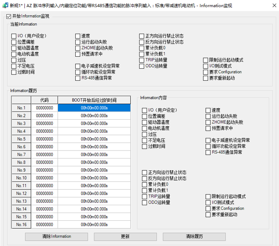Tick 累计负载0 in 当前Information section

click(x=141, y=48)
